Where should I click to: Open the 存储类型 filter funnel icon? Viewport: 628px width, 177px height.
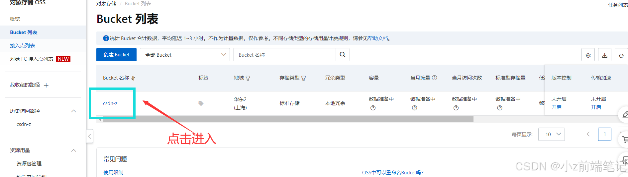pyautogui.click(x=303, y=78)
